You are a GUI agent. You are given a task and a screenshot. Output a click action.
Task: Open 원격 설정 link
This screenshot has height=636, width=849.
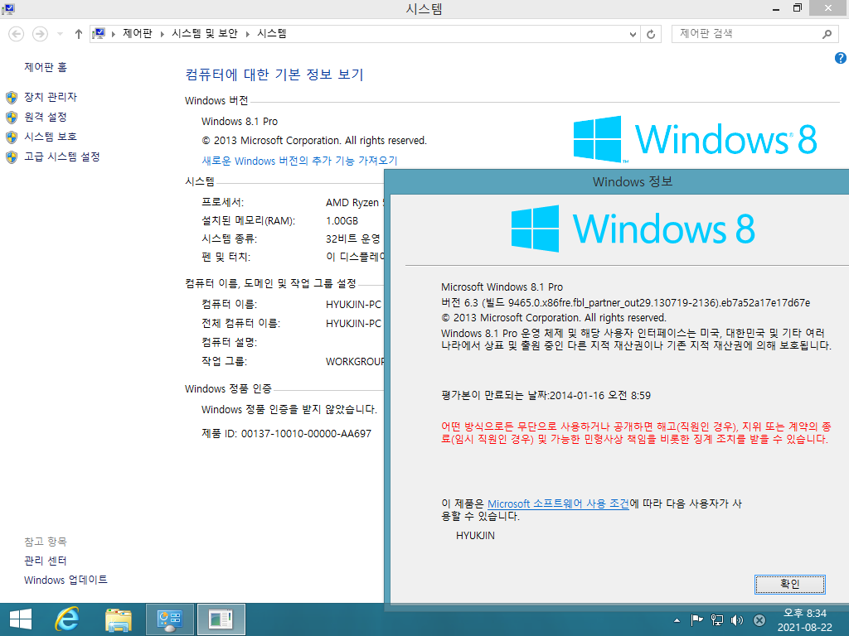point(46,117)
